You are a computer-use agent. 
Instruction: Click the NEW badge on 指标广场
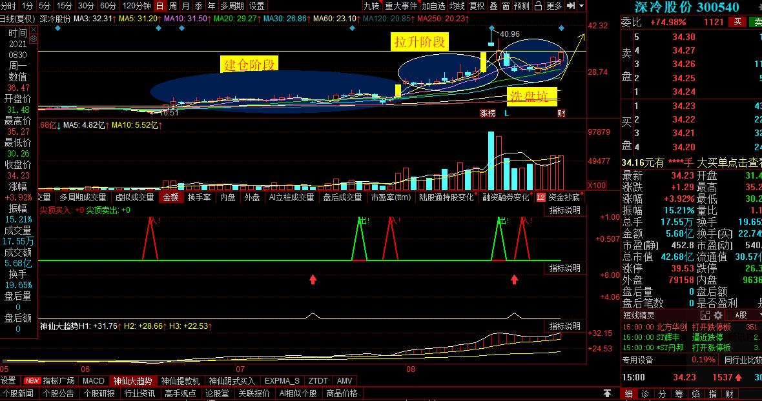tap(32, 381)
